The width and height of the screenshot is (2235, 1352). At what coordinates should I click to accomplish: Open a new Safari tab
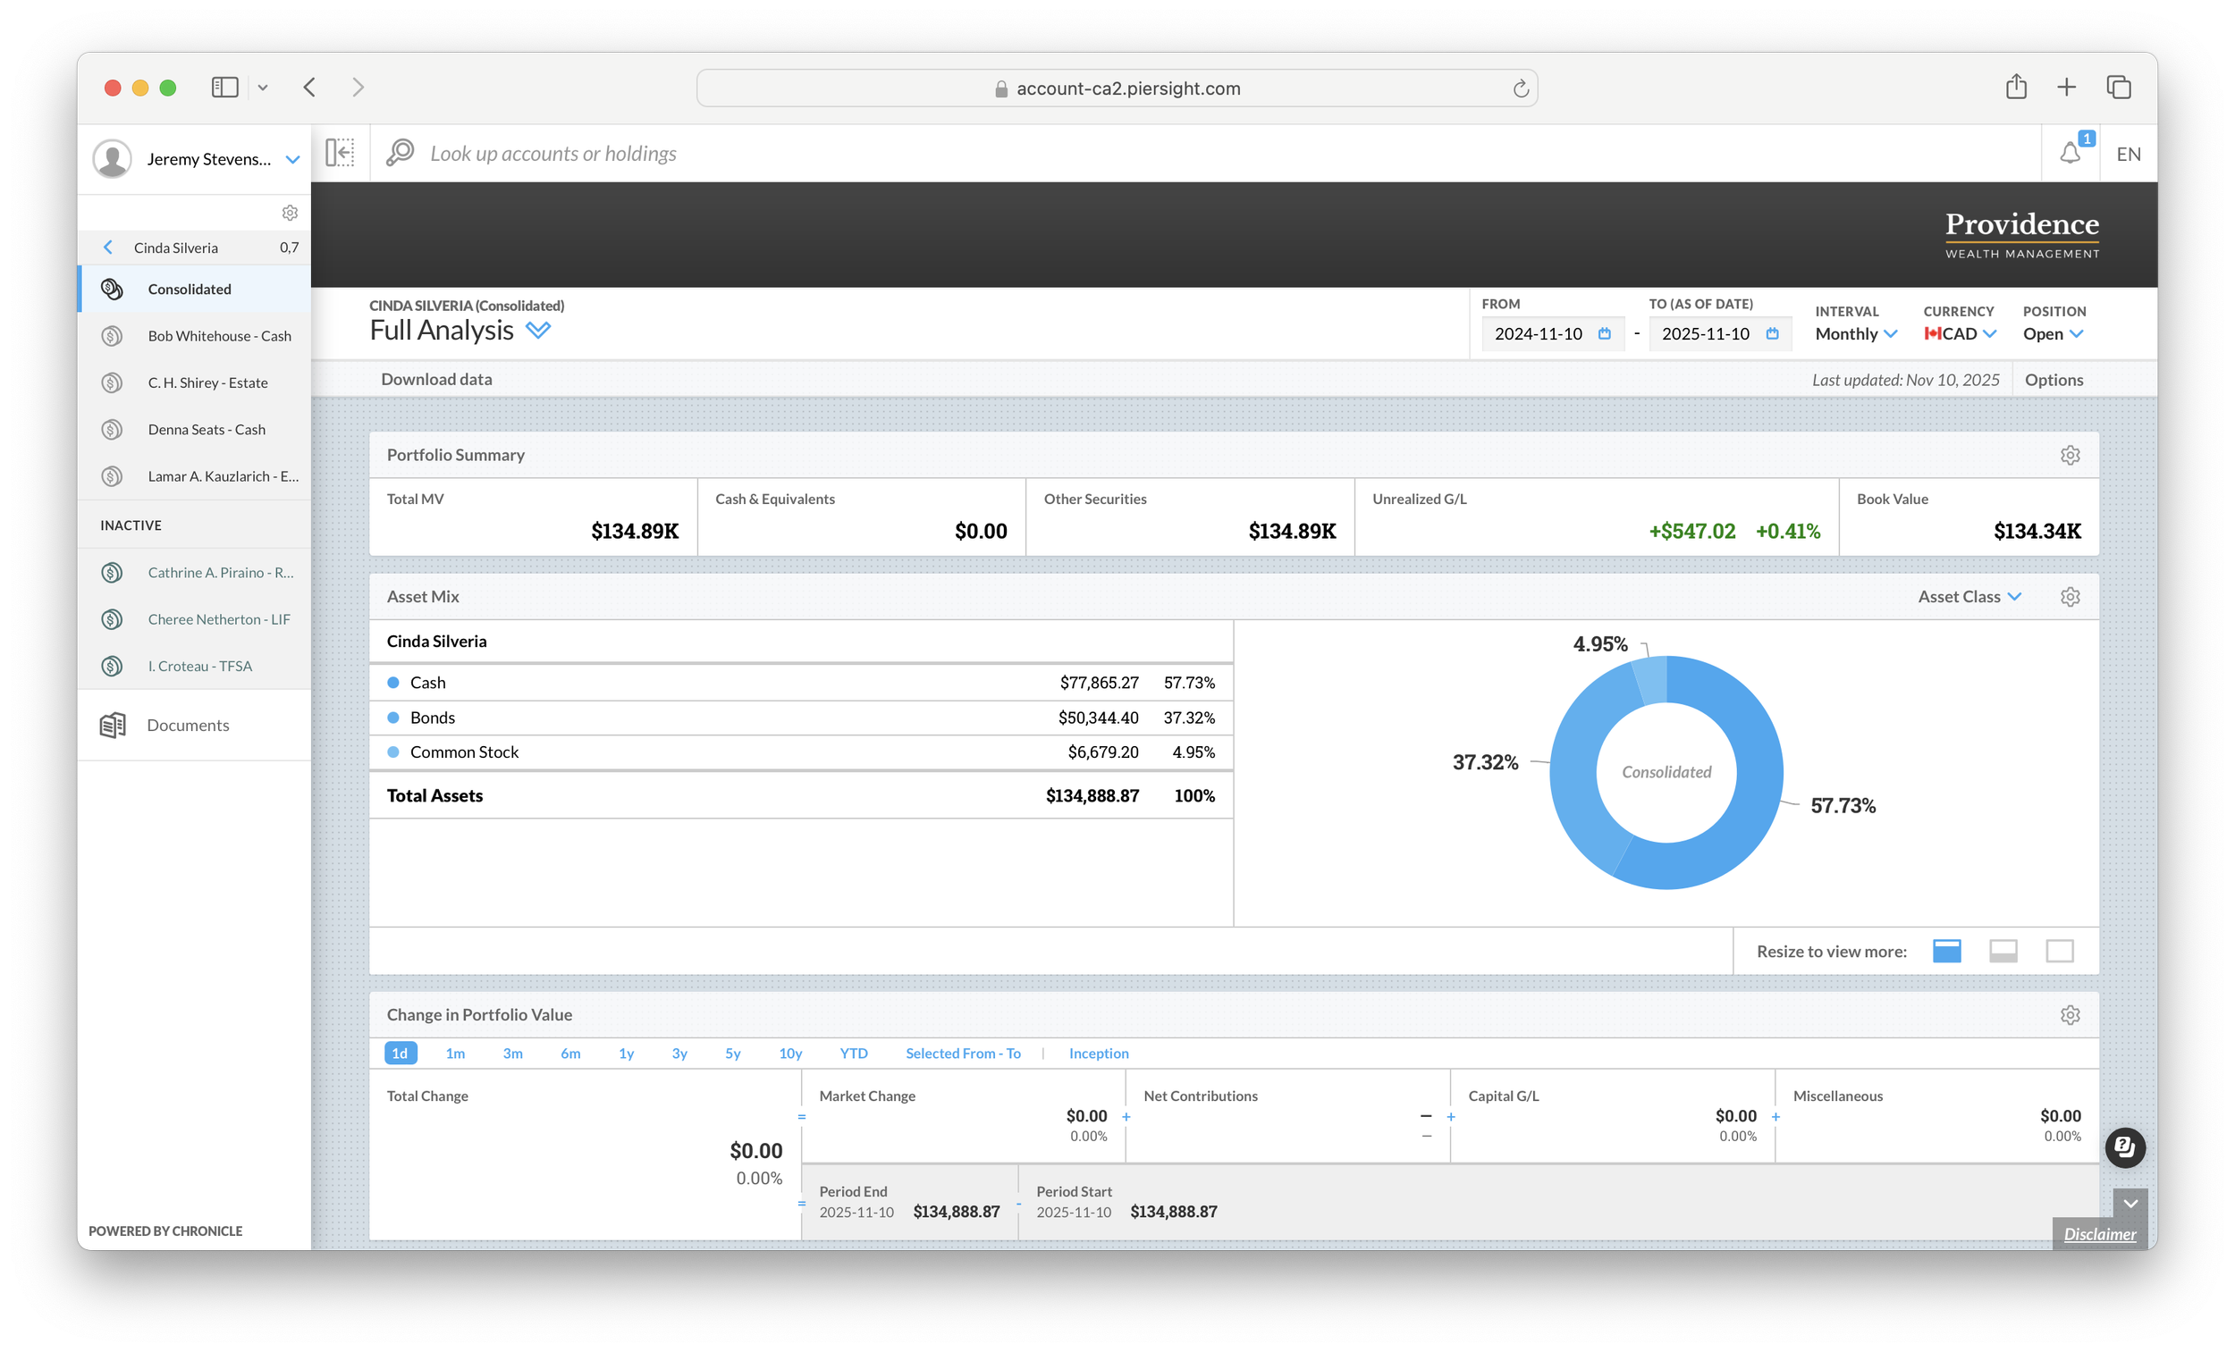pos(2066,87)
